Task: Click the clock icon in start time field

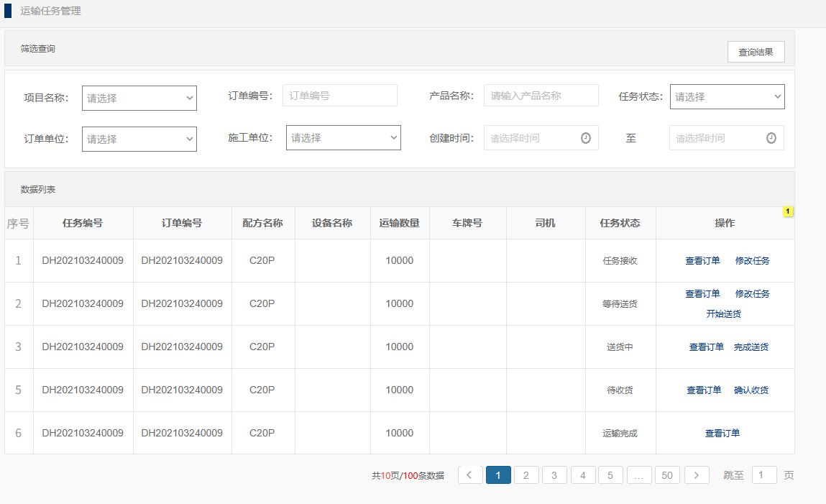Action: pyautogui.click(x=585, y=138)
